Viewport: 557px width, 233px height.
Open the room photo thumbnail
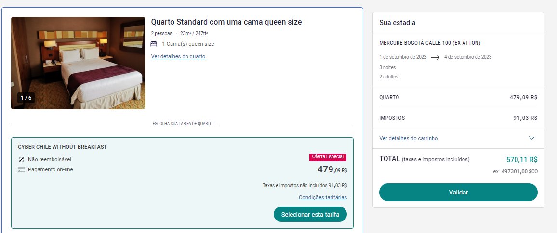point(78,63)
